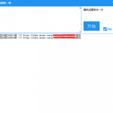The height and width of the screenshot is (113, 113).
Task: Minimize the window from the title bar
Action: (112, 2)
